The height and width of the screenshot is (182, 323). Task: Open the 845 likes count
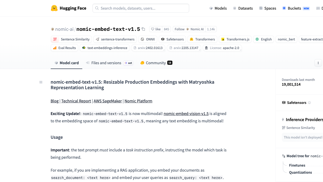(x=166, y=29)
